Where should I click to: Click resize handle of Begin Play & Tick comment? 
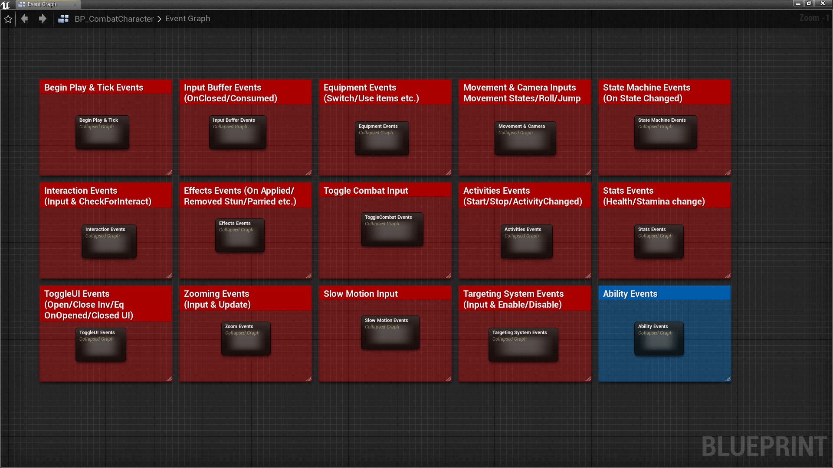click(169, 172)
